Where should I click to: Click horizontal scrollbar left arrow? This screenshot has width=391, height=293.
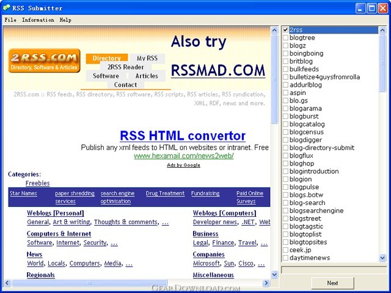[7, 283]
